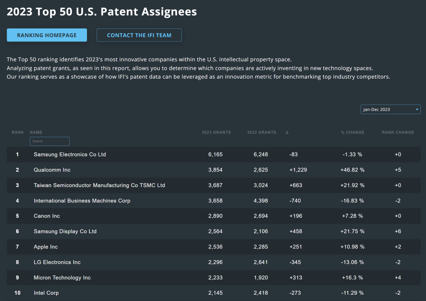Click IBM delta value -740
This screenshot has height=301, width=426.
click(x=295, y=201)
